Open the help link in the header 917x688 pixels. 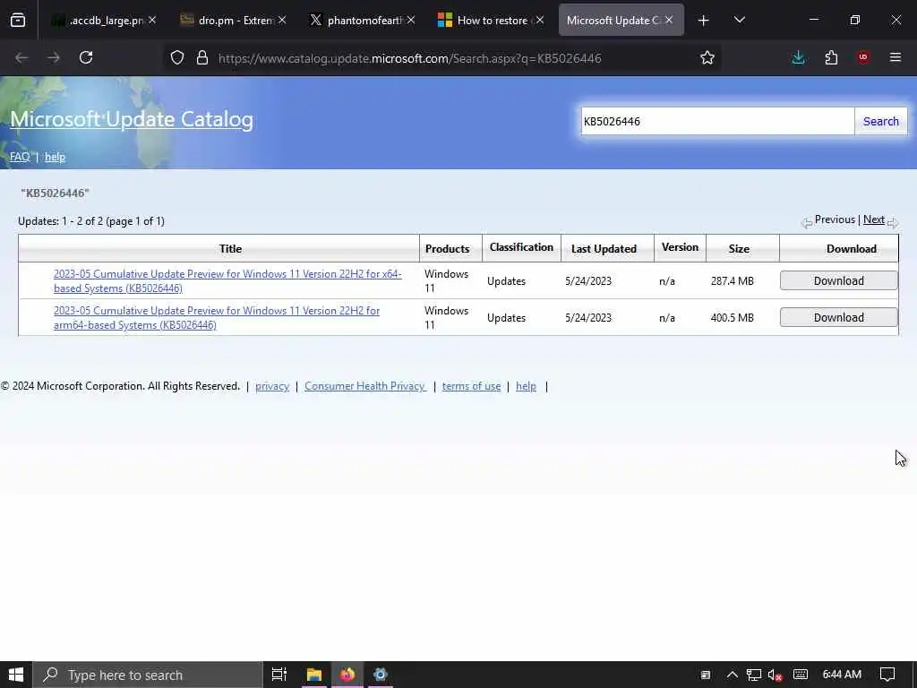pos(55,157)
